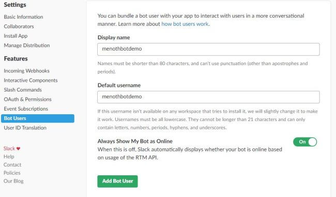Open OAuth & Permissions page

pyautogui.click(x=27, y=99)
